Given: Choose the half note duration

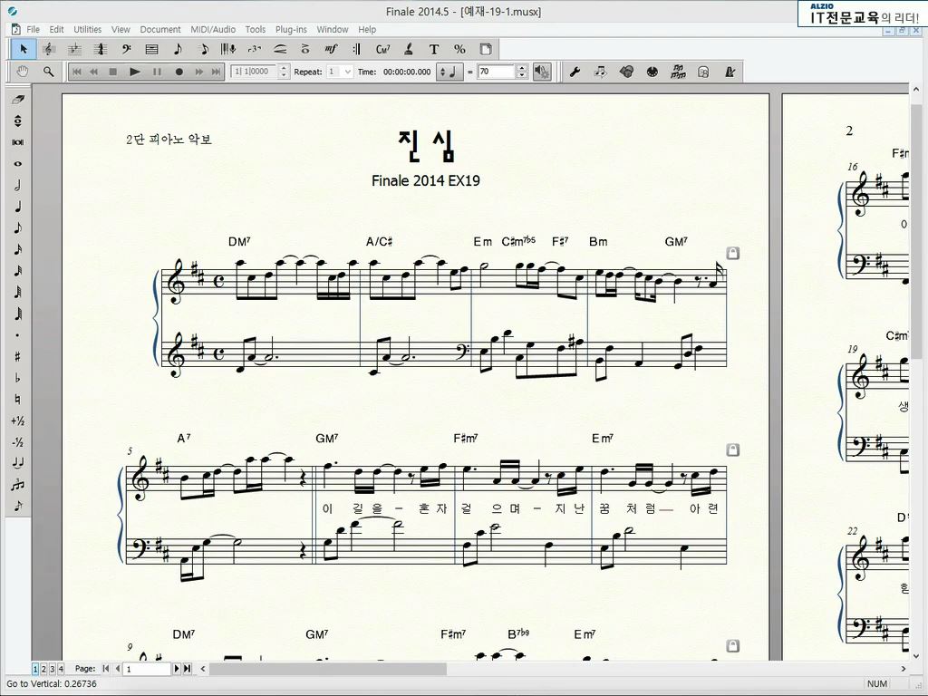Looking at the screenshot, I should [x=18, y=185].
